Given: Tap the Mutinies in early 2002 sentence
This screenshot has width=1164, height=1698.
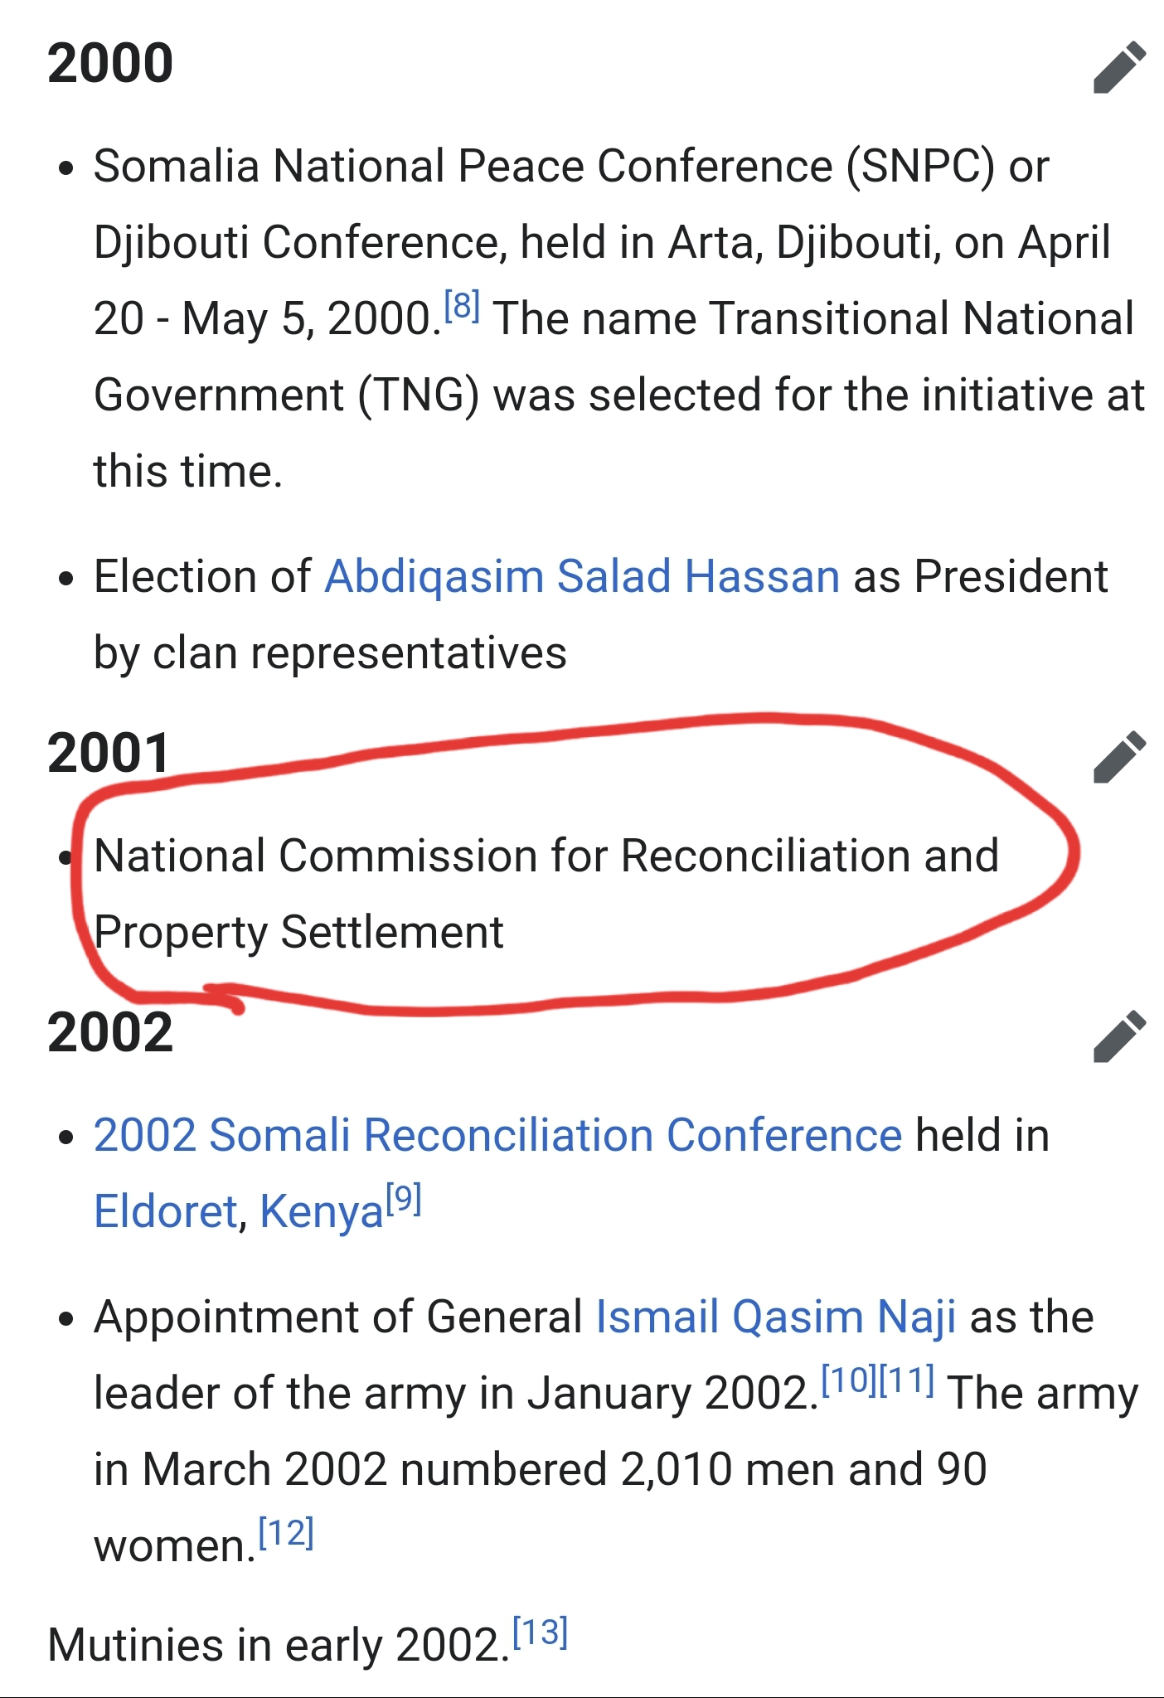Looking at the screenshot, I should [x=278, y=1645].
